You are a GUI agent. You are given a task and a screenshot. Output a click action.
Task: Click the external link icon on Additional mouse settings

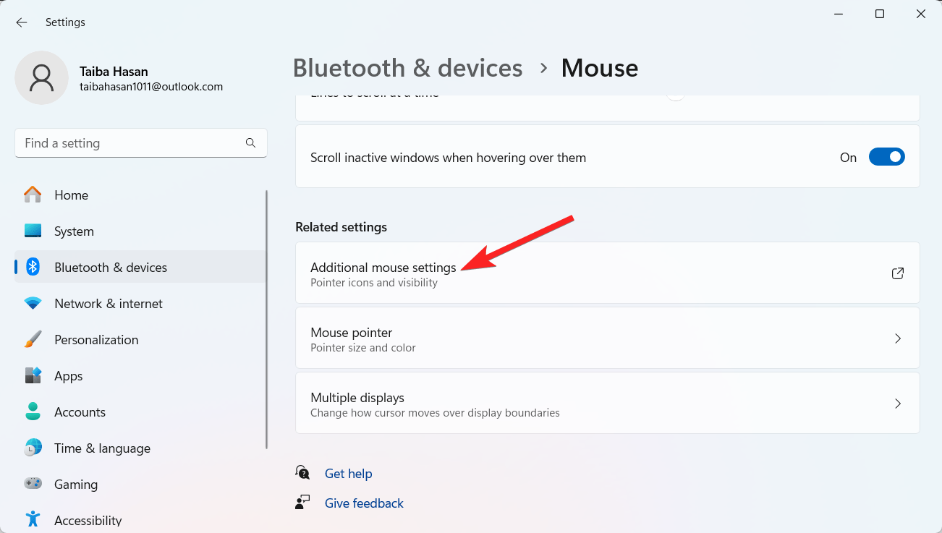pos(897,273)
